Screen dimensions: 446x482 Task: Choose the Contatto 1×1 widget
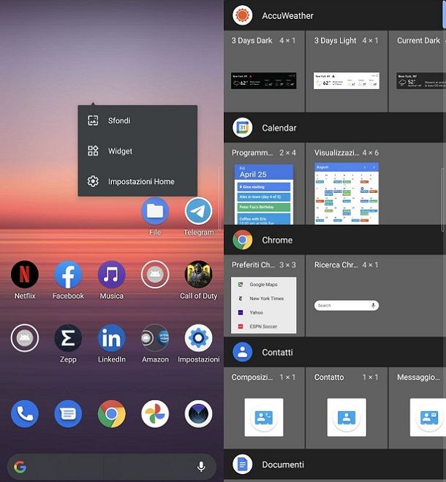coord(347,408)
